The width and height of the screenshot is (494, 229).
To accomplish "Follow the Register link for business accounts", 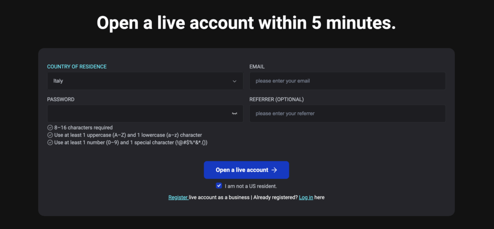I will coord(178,197).
